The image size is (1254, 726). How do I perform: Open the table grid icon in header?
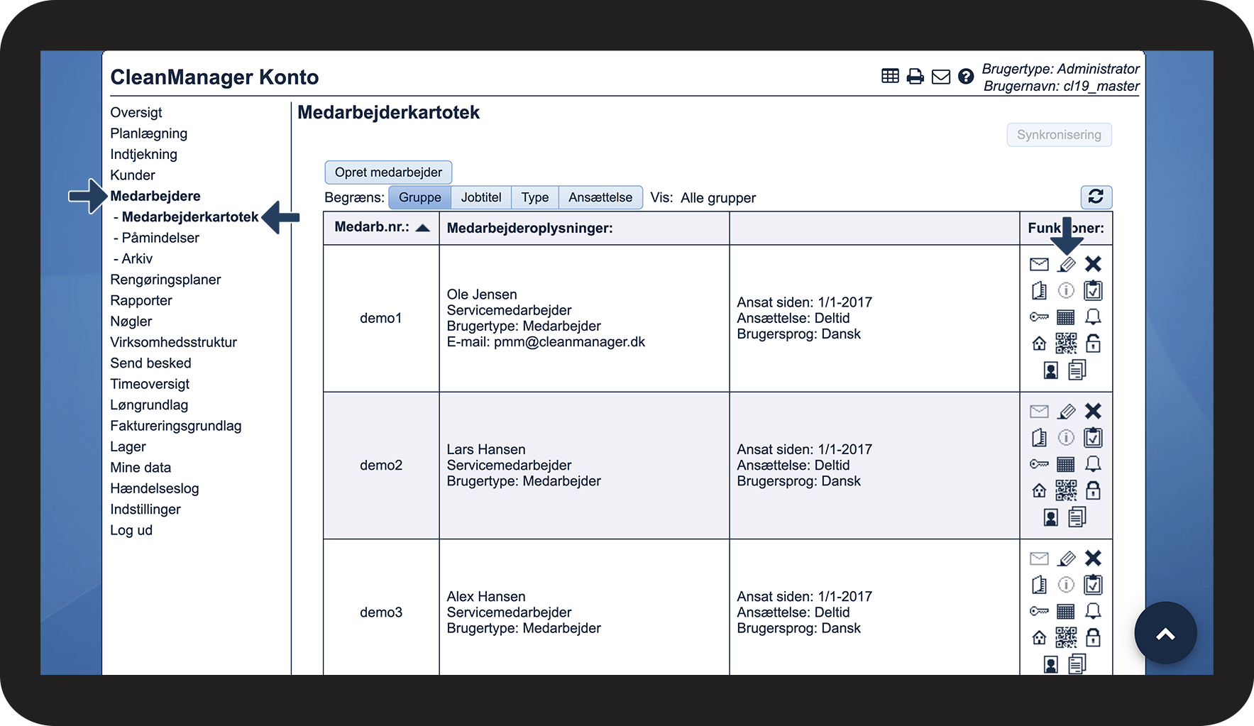click(890, 76)
